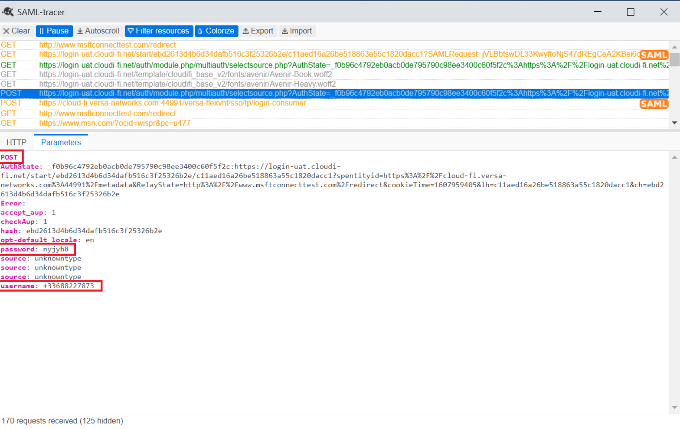680x429 pixels.
Task: Click details pane scroll up arrow
Action: pos(674,157)
